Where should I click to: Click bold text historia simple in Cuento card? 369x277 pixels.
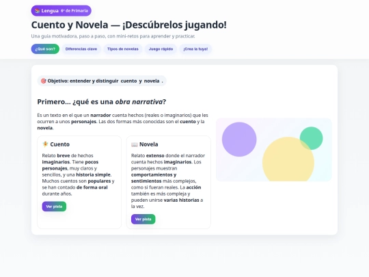click(x=93, y=174)
